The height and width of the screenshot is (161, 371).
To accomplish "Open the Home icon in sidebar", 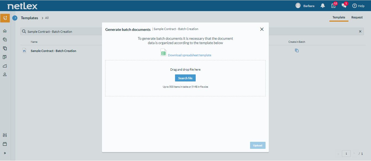I will pyautogui.click(x=5, y=31).
